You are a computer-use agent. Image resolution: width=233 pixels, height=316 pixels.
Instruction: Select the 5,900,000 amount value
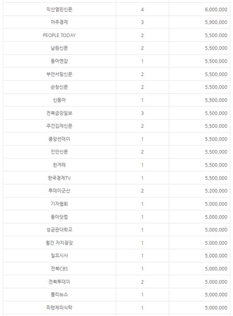click(216, 22)
